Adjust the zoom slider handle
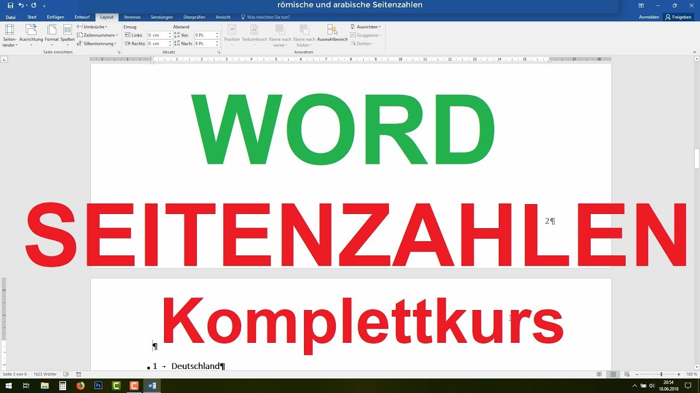Viewport: 700px width, 393px height. [x=661, y=374]
